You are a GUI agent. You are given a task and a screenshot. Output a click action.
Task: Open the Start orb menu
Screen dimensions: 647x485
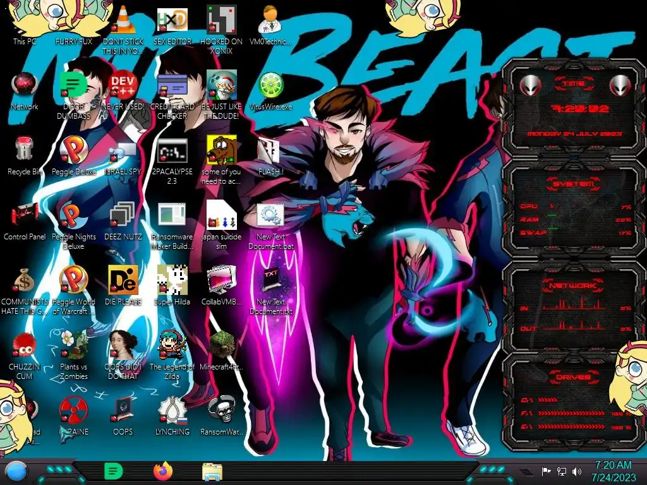16,472
